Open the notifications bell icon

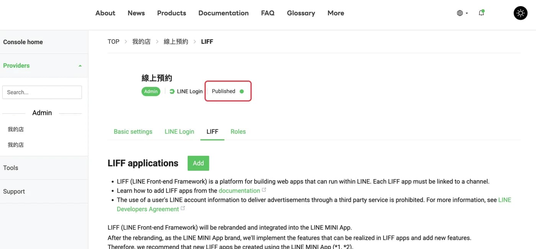click(482, 13)
